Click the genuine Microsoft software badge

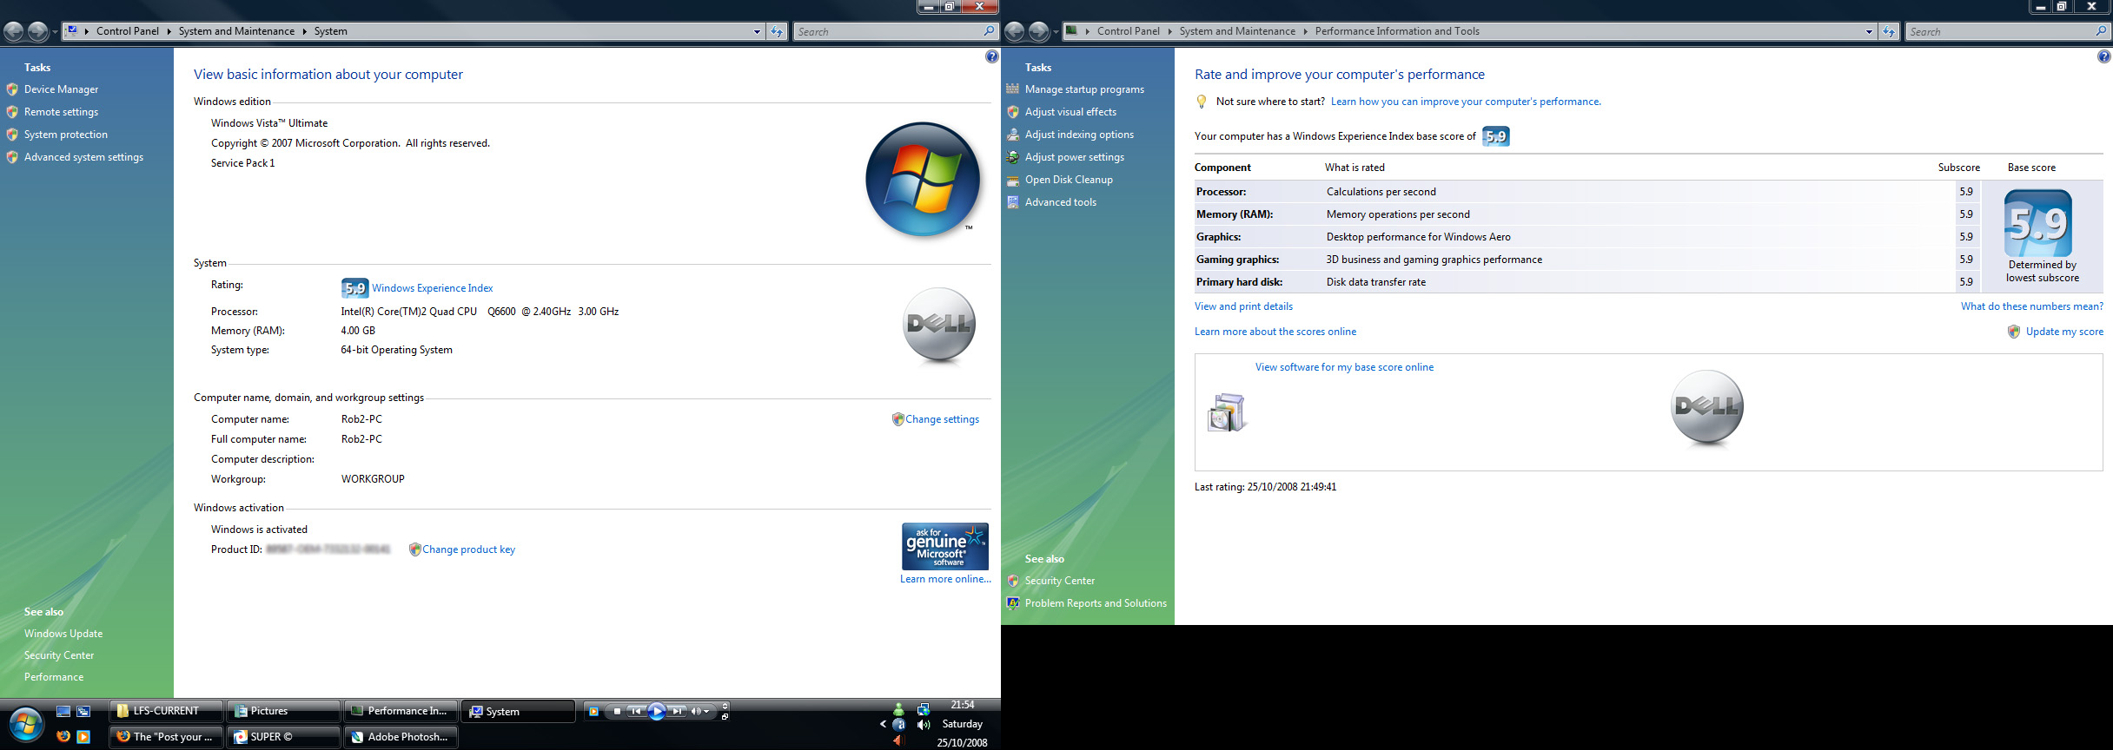pos(944,546)
